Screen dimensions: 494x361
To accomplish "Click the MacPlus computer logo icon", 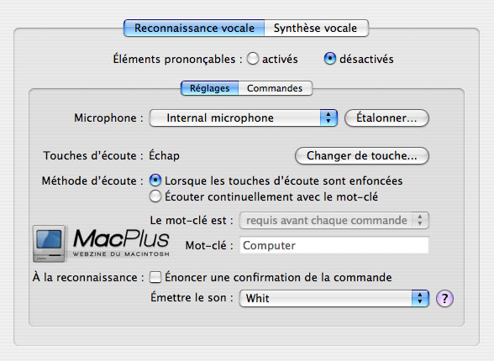I will point(49,243).
